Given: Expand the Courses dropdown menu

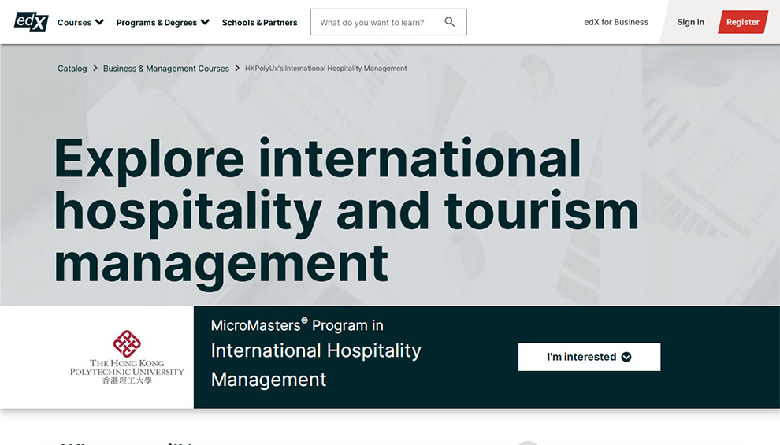Looking at the screenshot, I should click(x=80, y=22).
